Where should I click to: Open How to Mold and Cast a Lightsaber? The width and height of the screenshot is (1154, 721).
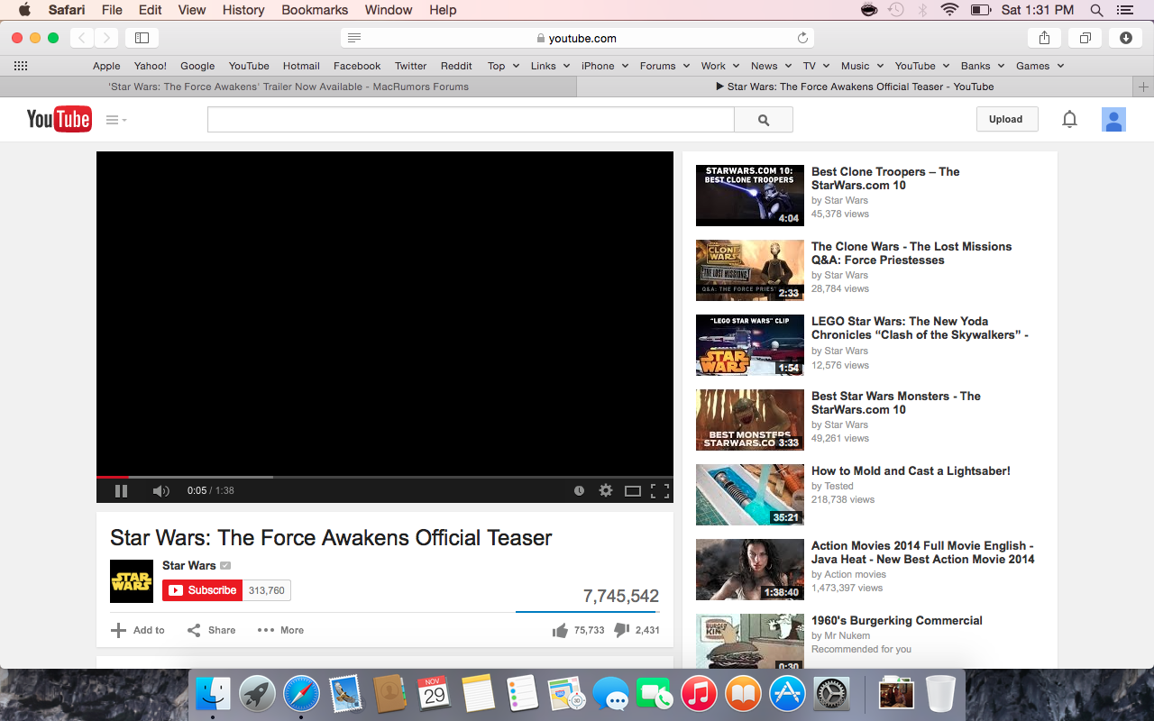pyautogui.click(x=911, y=470)
